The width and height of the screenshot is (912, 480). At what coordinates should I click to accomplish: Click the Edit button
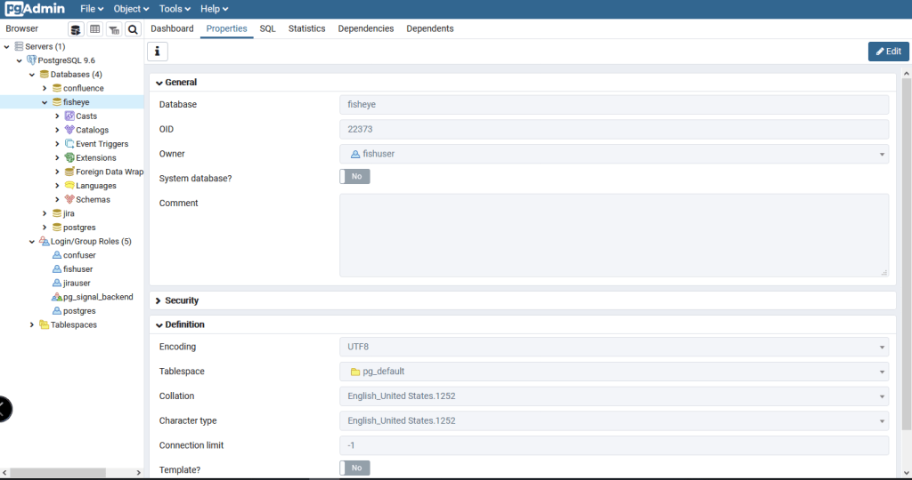click(x=888, y=52)
